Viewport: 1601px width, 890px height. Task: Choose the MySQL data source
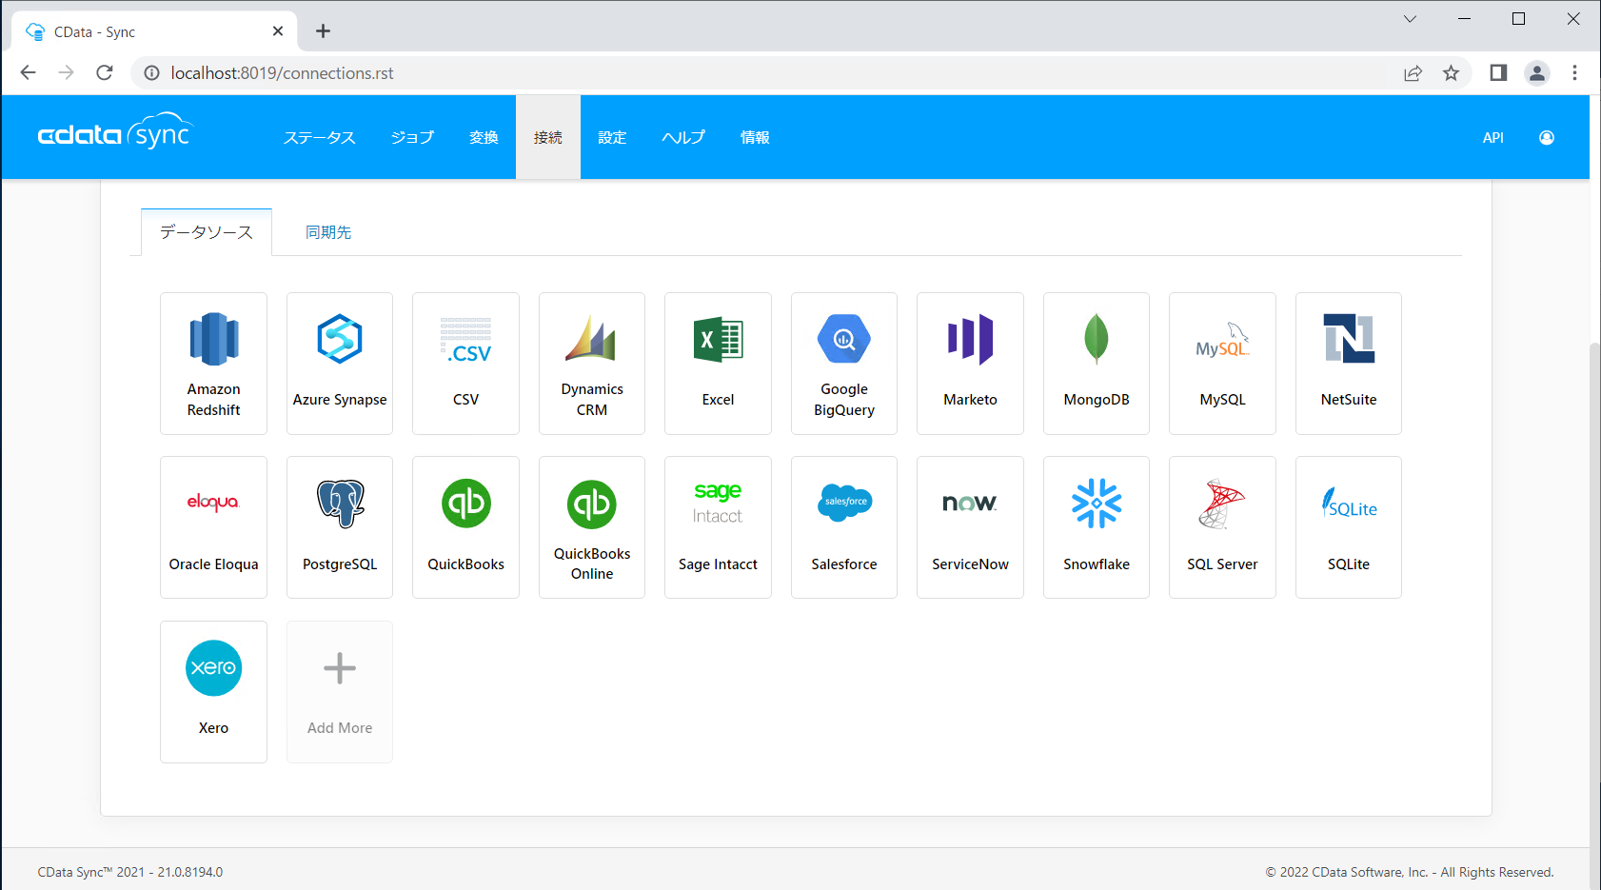(x=1222, y=364)
